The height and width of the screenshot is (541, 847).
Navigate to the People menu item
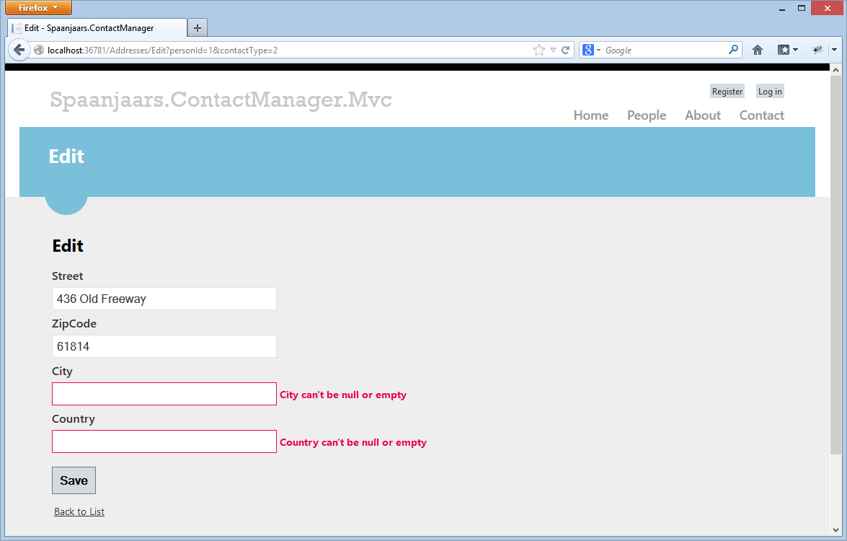[646, 115]
